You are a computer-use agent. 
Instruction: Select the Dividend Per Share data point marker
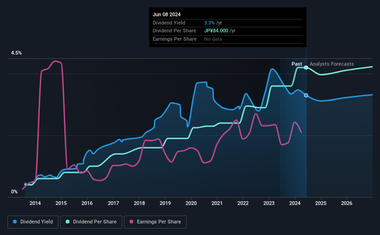point(306,68)
